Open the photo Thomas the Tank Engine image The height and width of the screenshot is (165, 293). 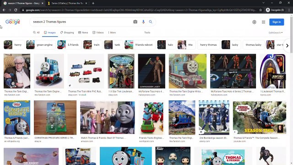49,71
